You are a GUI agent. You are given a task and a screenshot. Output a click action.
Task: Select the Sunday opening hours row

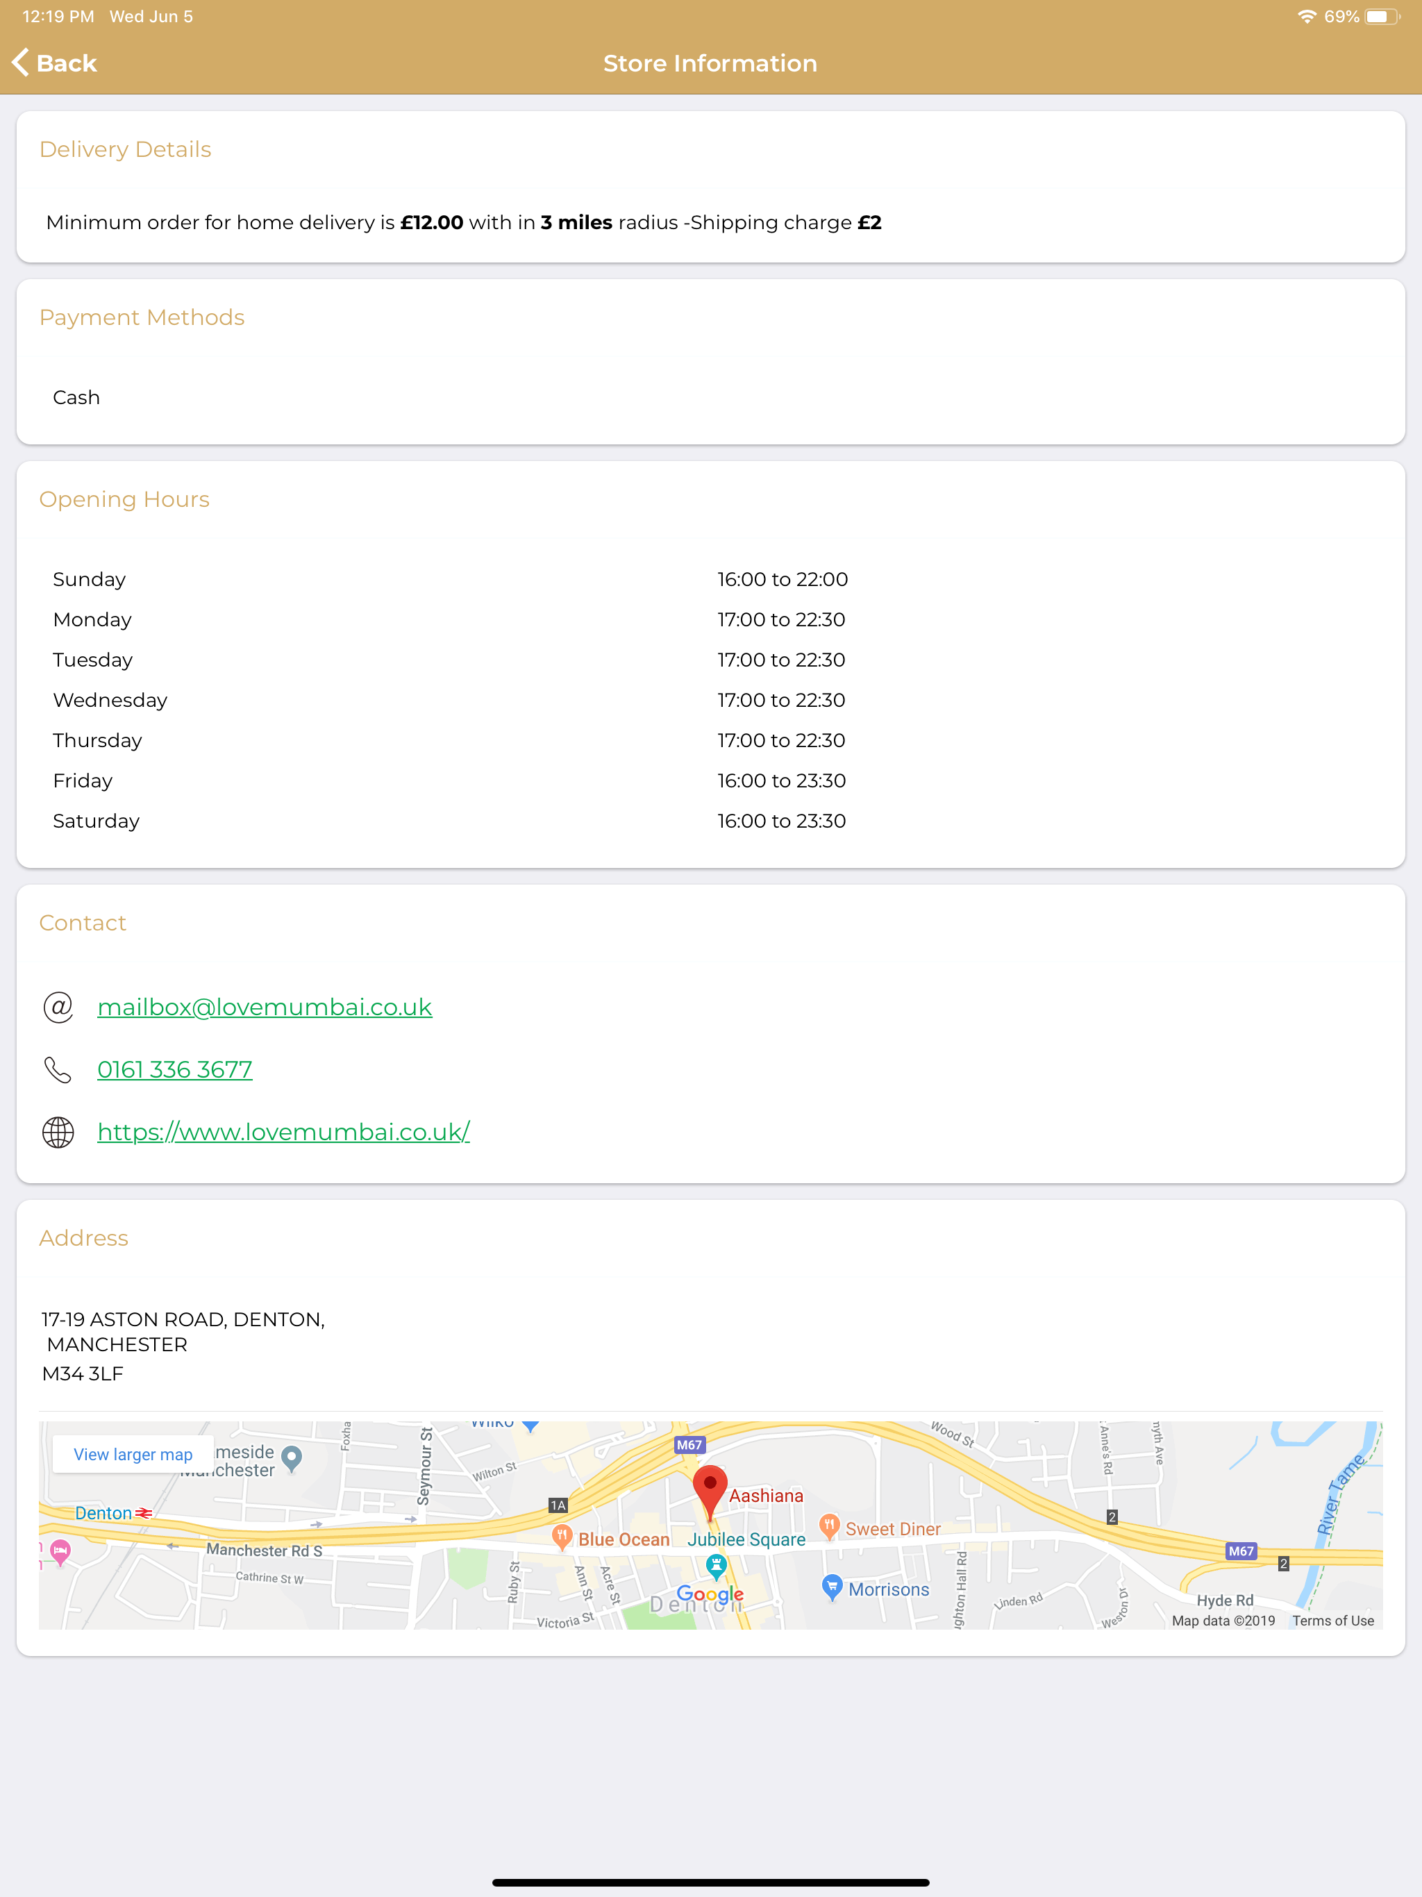(711, 580)
